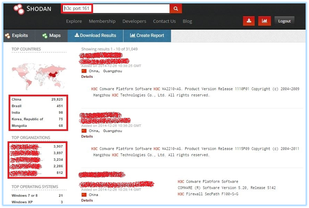Viewport: 309px width, 208px height.
Task: Open the Explore menu item
Action: (x=74, y=21)
